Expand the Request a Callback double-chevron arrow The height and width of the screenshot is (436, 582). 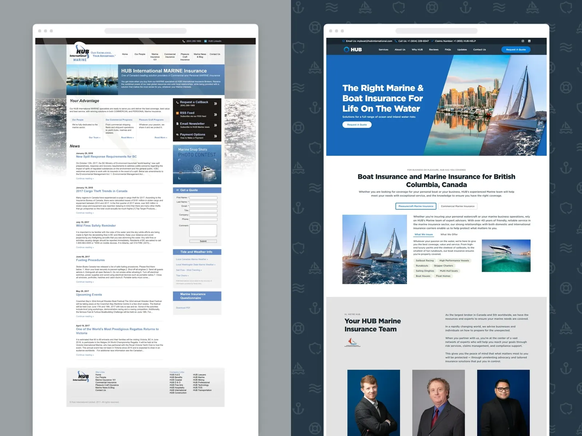click(x=216, y=104)
